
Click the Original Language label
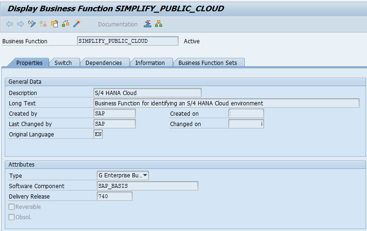(31, 135)
